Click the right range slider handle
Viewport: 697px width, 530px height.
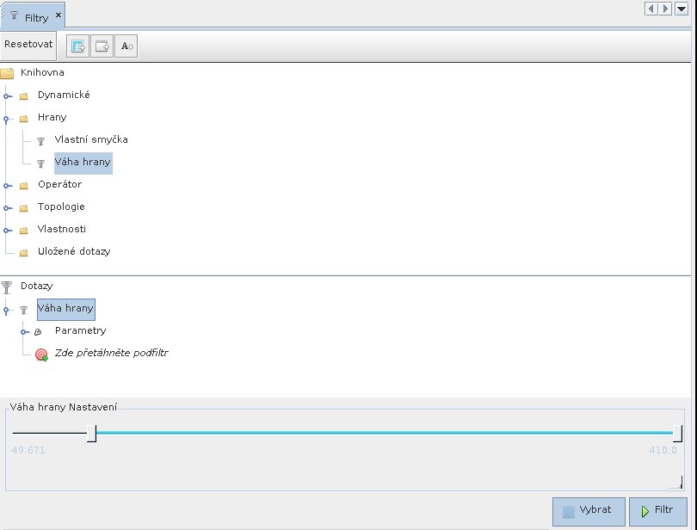[x=677, y=433]
